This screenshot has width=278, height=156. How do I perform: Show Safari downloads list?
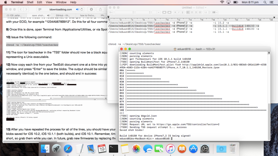91,9
